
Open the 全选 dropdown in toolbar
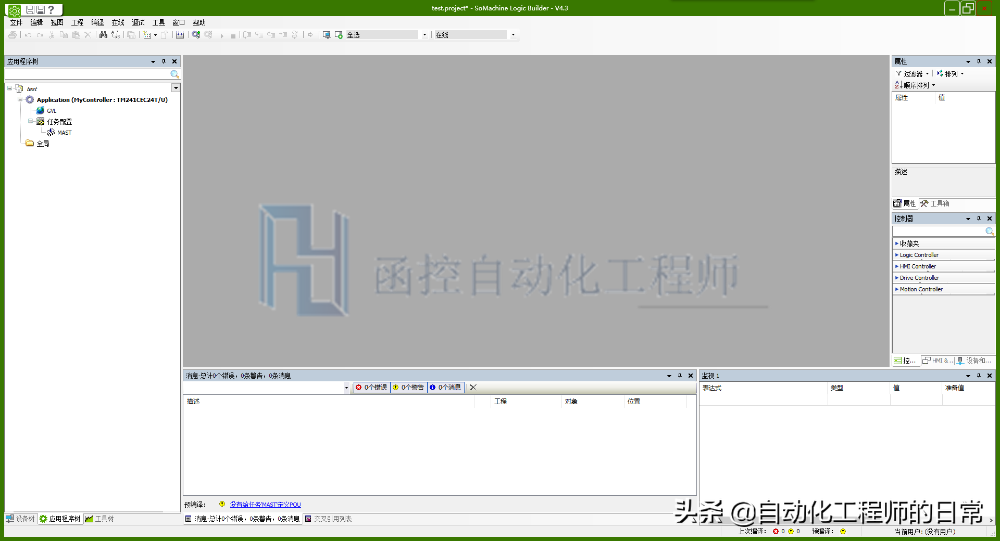pyautogui.click(x=424, y=35)
